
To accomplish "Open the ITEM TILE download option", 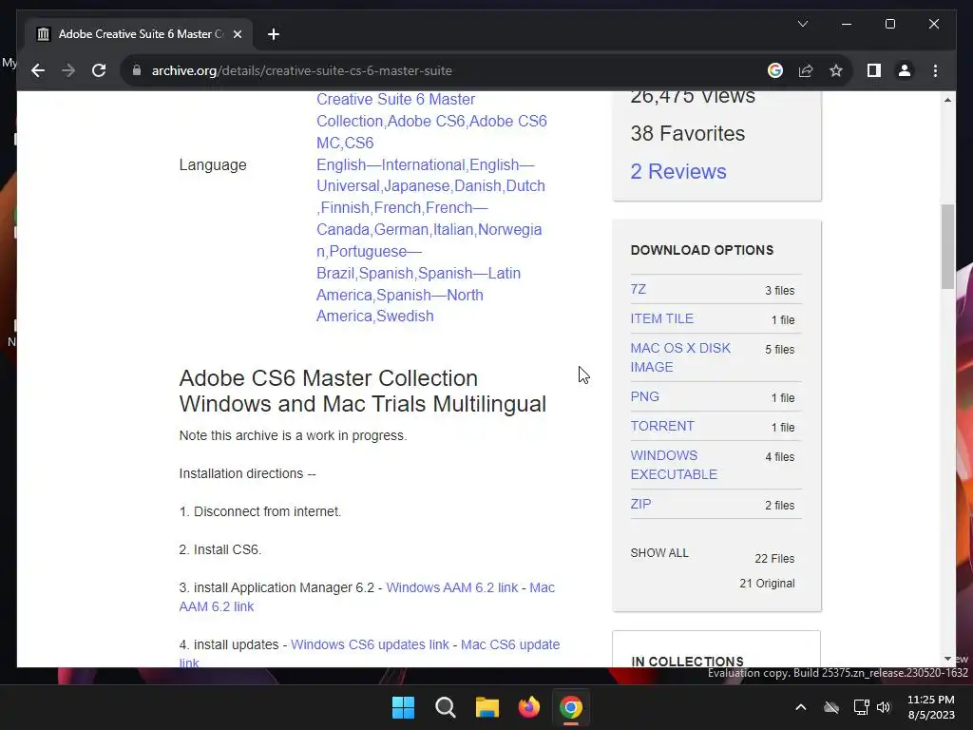I will 661,318.
